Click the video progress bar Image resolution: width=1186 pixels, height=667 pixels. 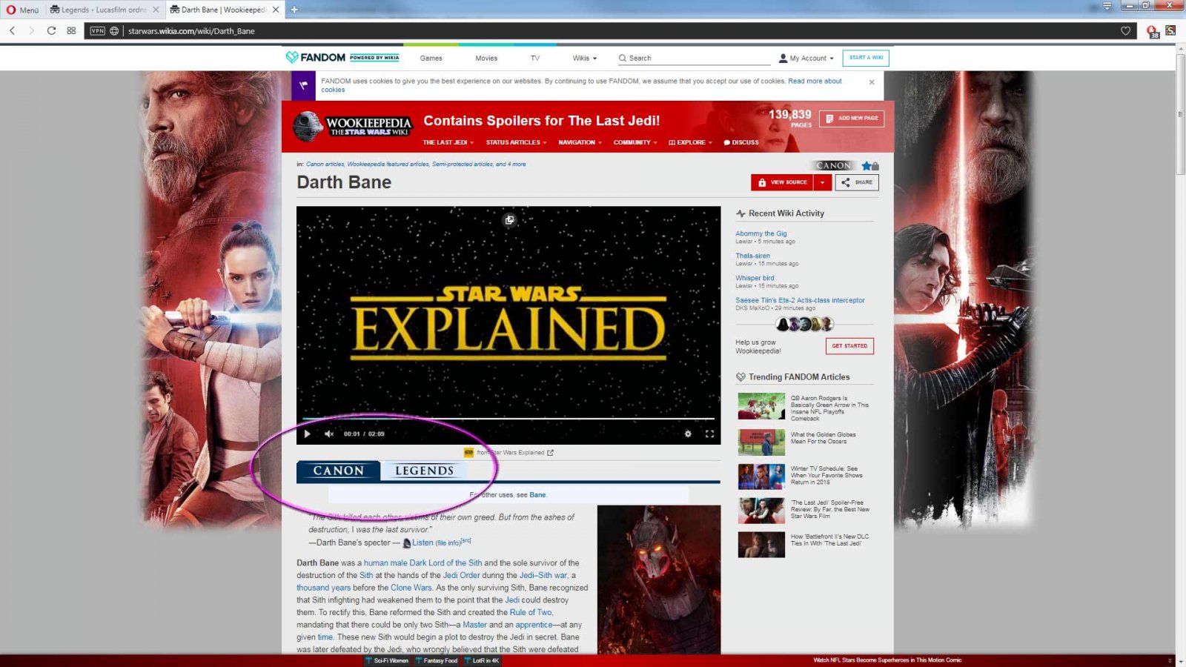pyautogui.click(x=508, y=419)
